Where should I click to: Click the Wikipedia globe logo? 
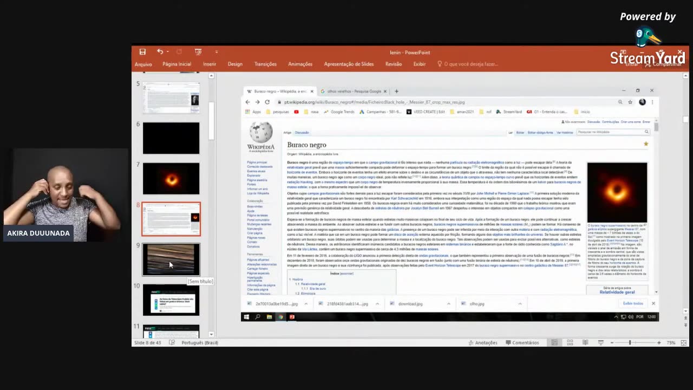click(x=261, y=133)
